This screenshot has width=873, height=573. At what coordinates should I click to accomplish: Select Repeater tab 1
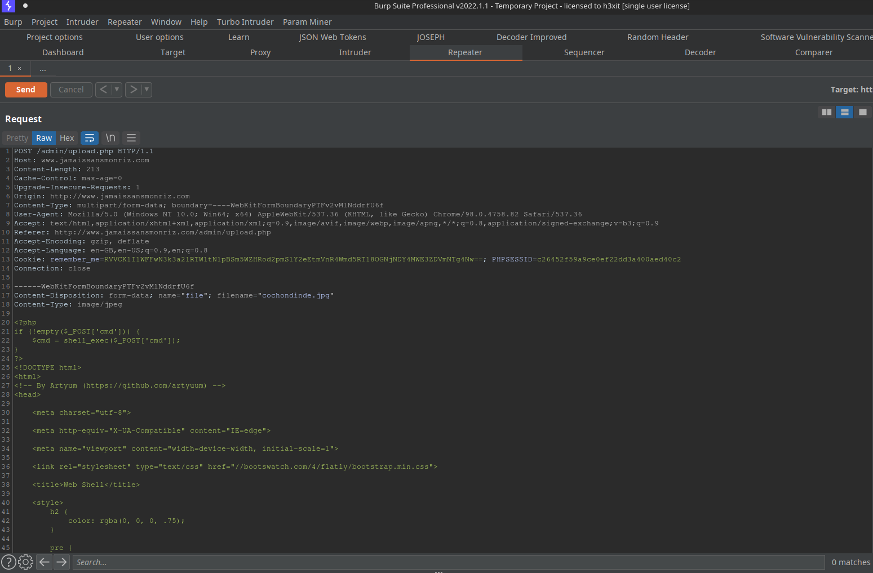click(10, 68)
